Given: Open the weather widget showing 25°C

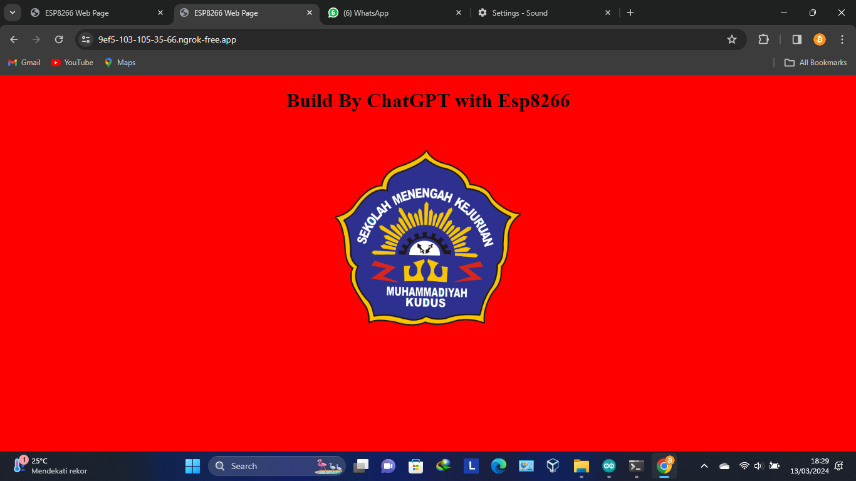Looking at the screenshot, I should (50, 466).
